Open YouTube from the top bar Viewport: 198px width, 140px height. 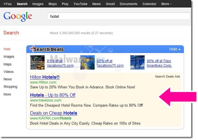coord(80,4)
